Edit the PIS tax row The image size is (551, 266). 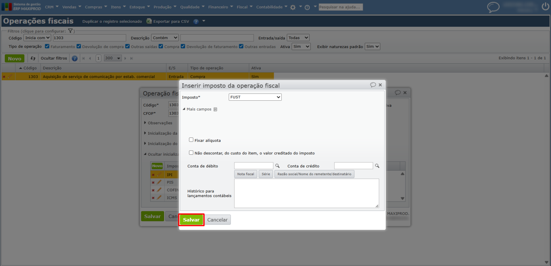(159, 182)
